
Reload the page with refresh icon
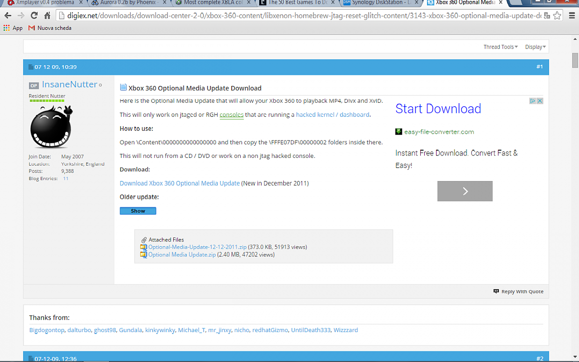pyautogui.click(x=34, y=15)
